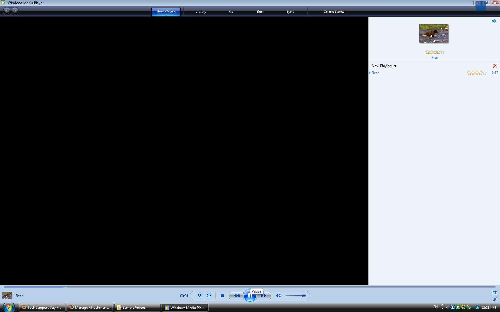
Task: Go back with the navigation arrow
Action: tap(7, 11)
